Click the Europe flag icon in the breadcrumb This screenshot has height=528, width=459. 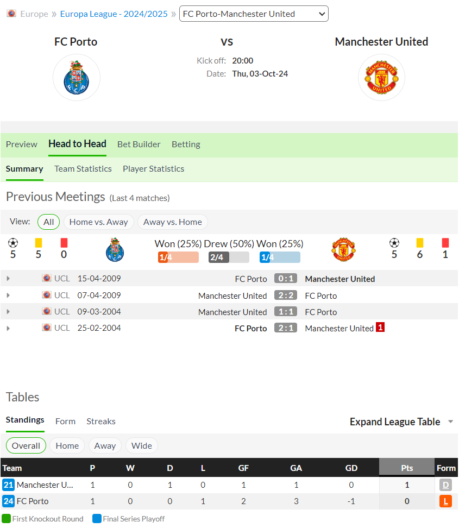(x=11, y=14)
